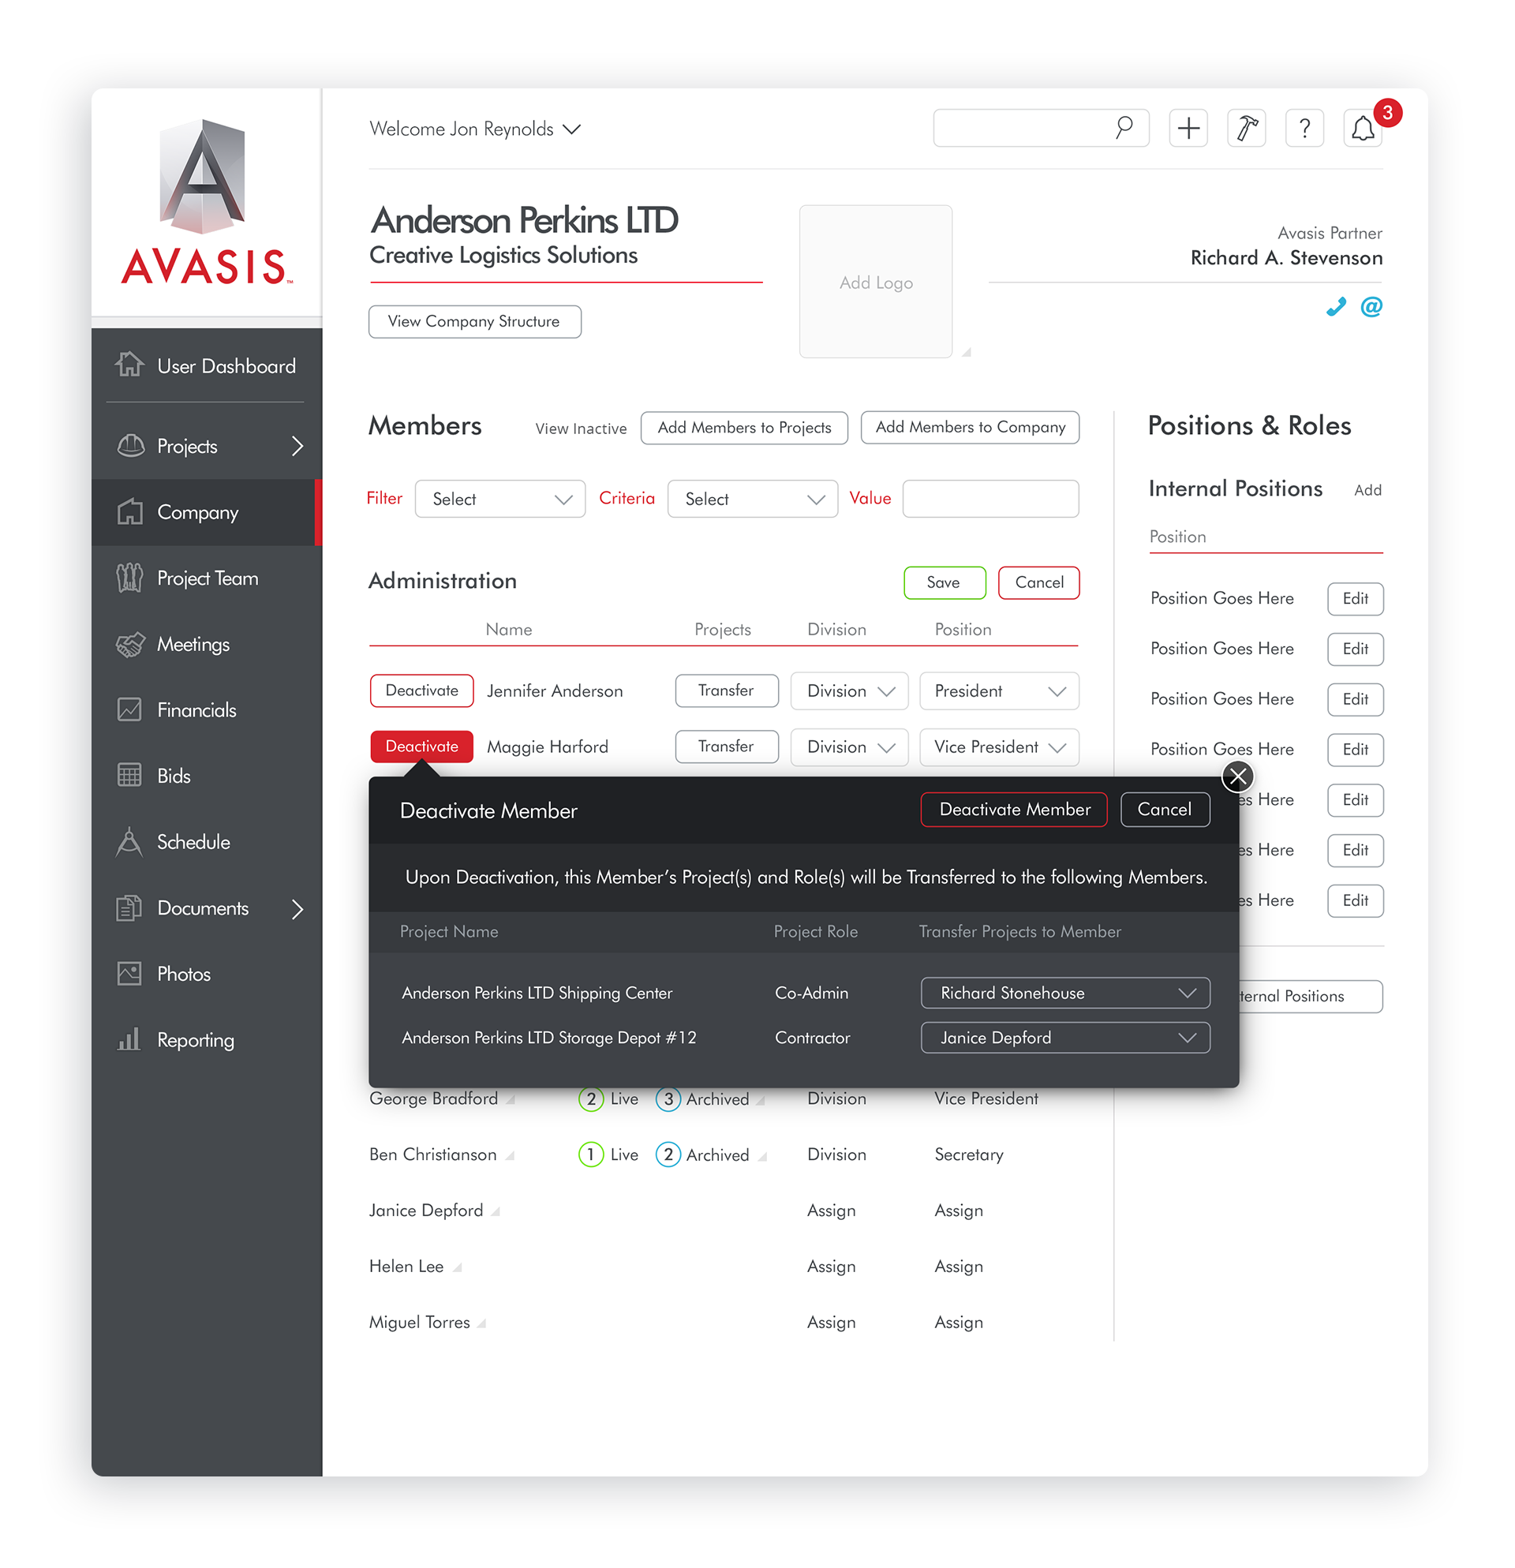Image resolution: width=1515 pixels, height=1568 pixels.
Task: Open Maggie Harford's Vice President dropdown
Action: click(999, 747)
